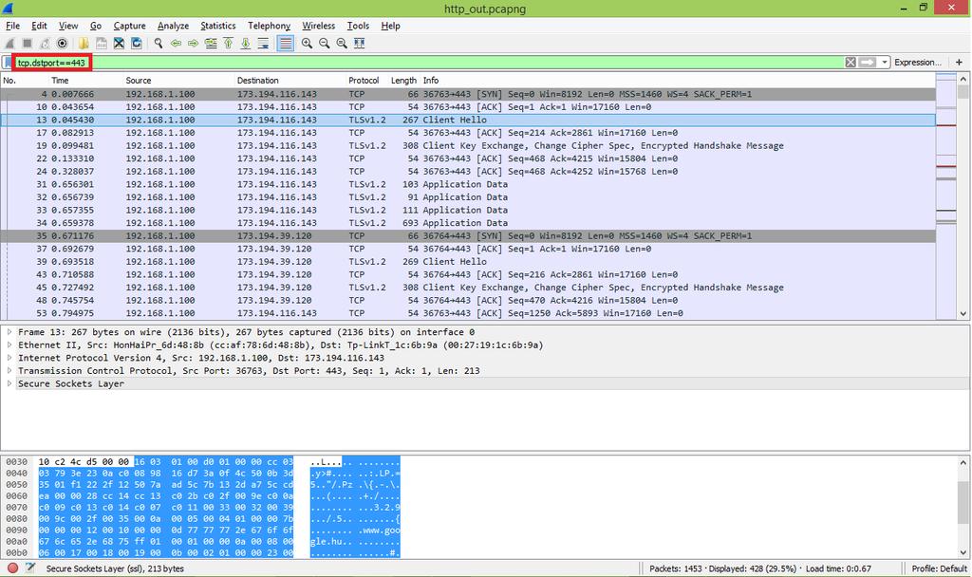Click the Reload capture file icon
The height and width of the screenshot is (577, 972).
click(137, 44)
